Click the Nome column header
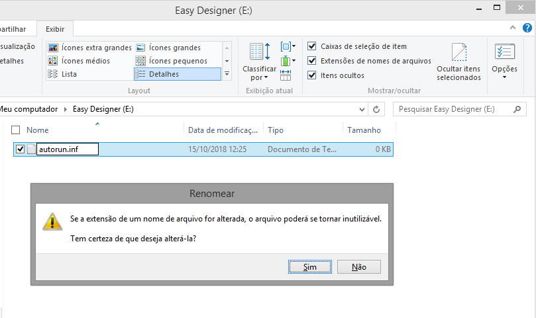The image size is (536, 318). tap(38, 130)
